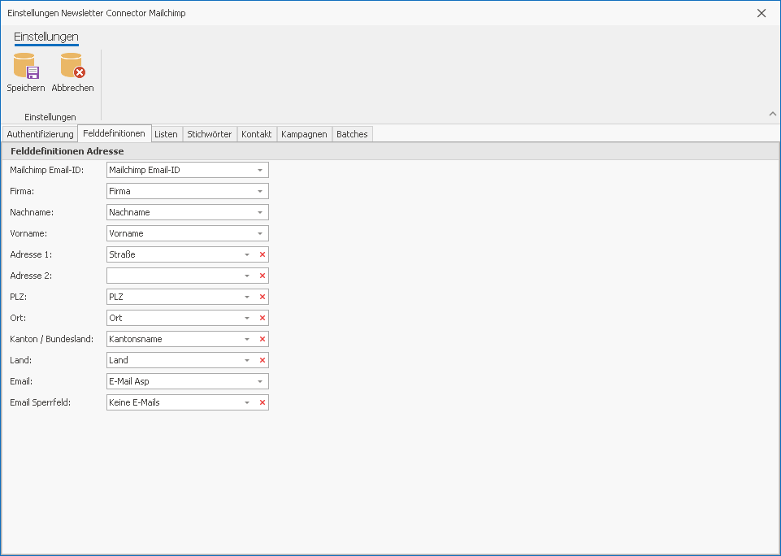Clear the PLZ field using red X

click(x=262, y=297)
